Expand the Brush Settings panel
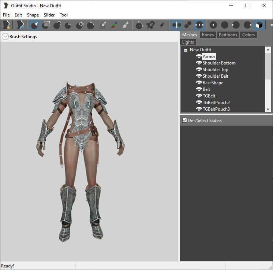Image resolution: width=273 pixels, height=270 pixels. point(5,37)
